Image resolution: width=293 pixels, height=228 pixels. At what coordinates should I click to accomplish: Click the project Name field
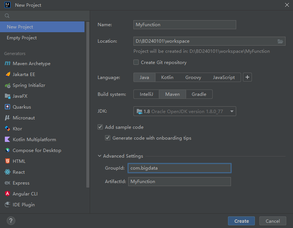pos(185,25)
